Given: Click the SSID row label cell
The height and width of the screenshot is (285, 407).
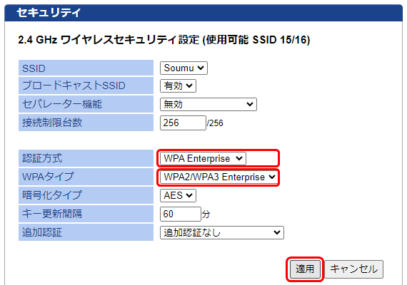Looking at the screenshot, I should (x=86, y=68).
